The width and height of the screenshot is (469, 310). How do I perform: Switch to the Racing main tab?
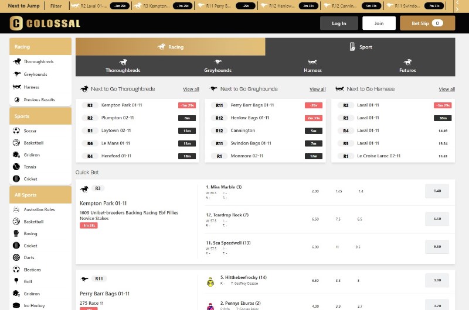[x=170, y=47]
